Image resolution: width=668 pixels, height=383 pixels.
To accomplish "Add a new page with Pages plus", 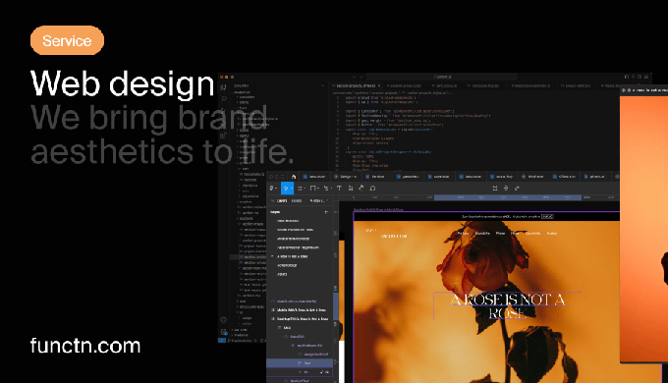I will [x=327, y=212].
